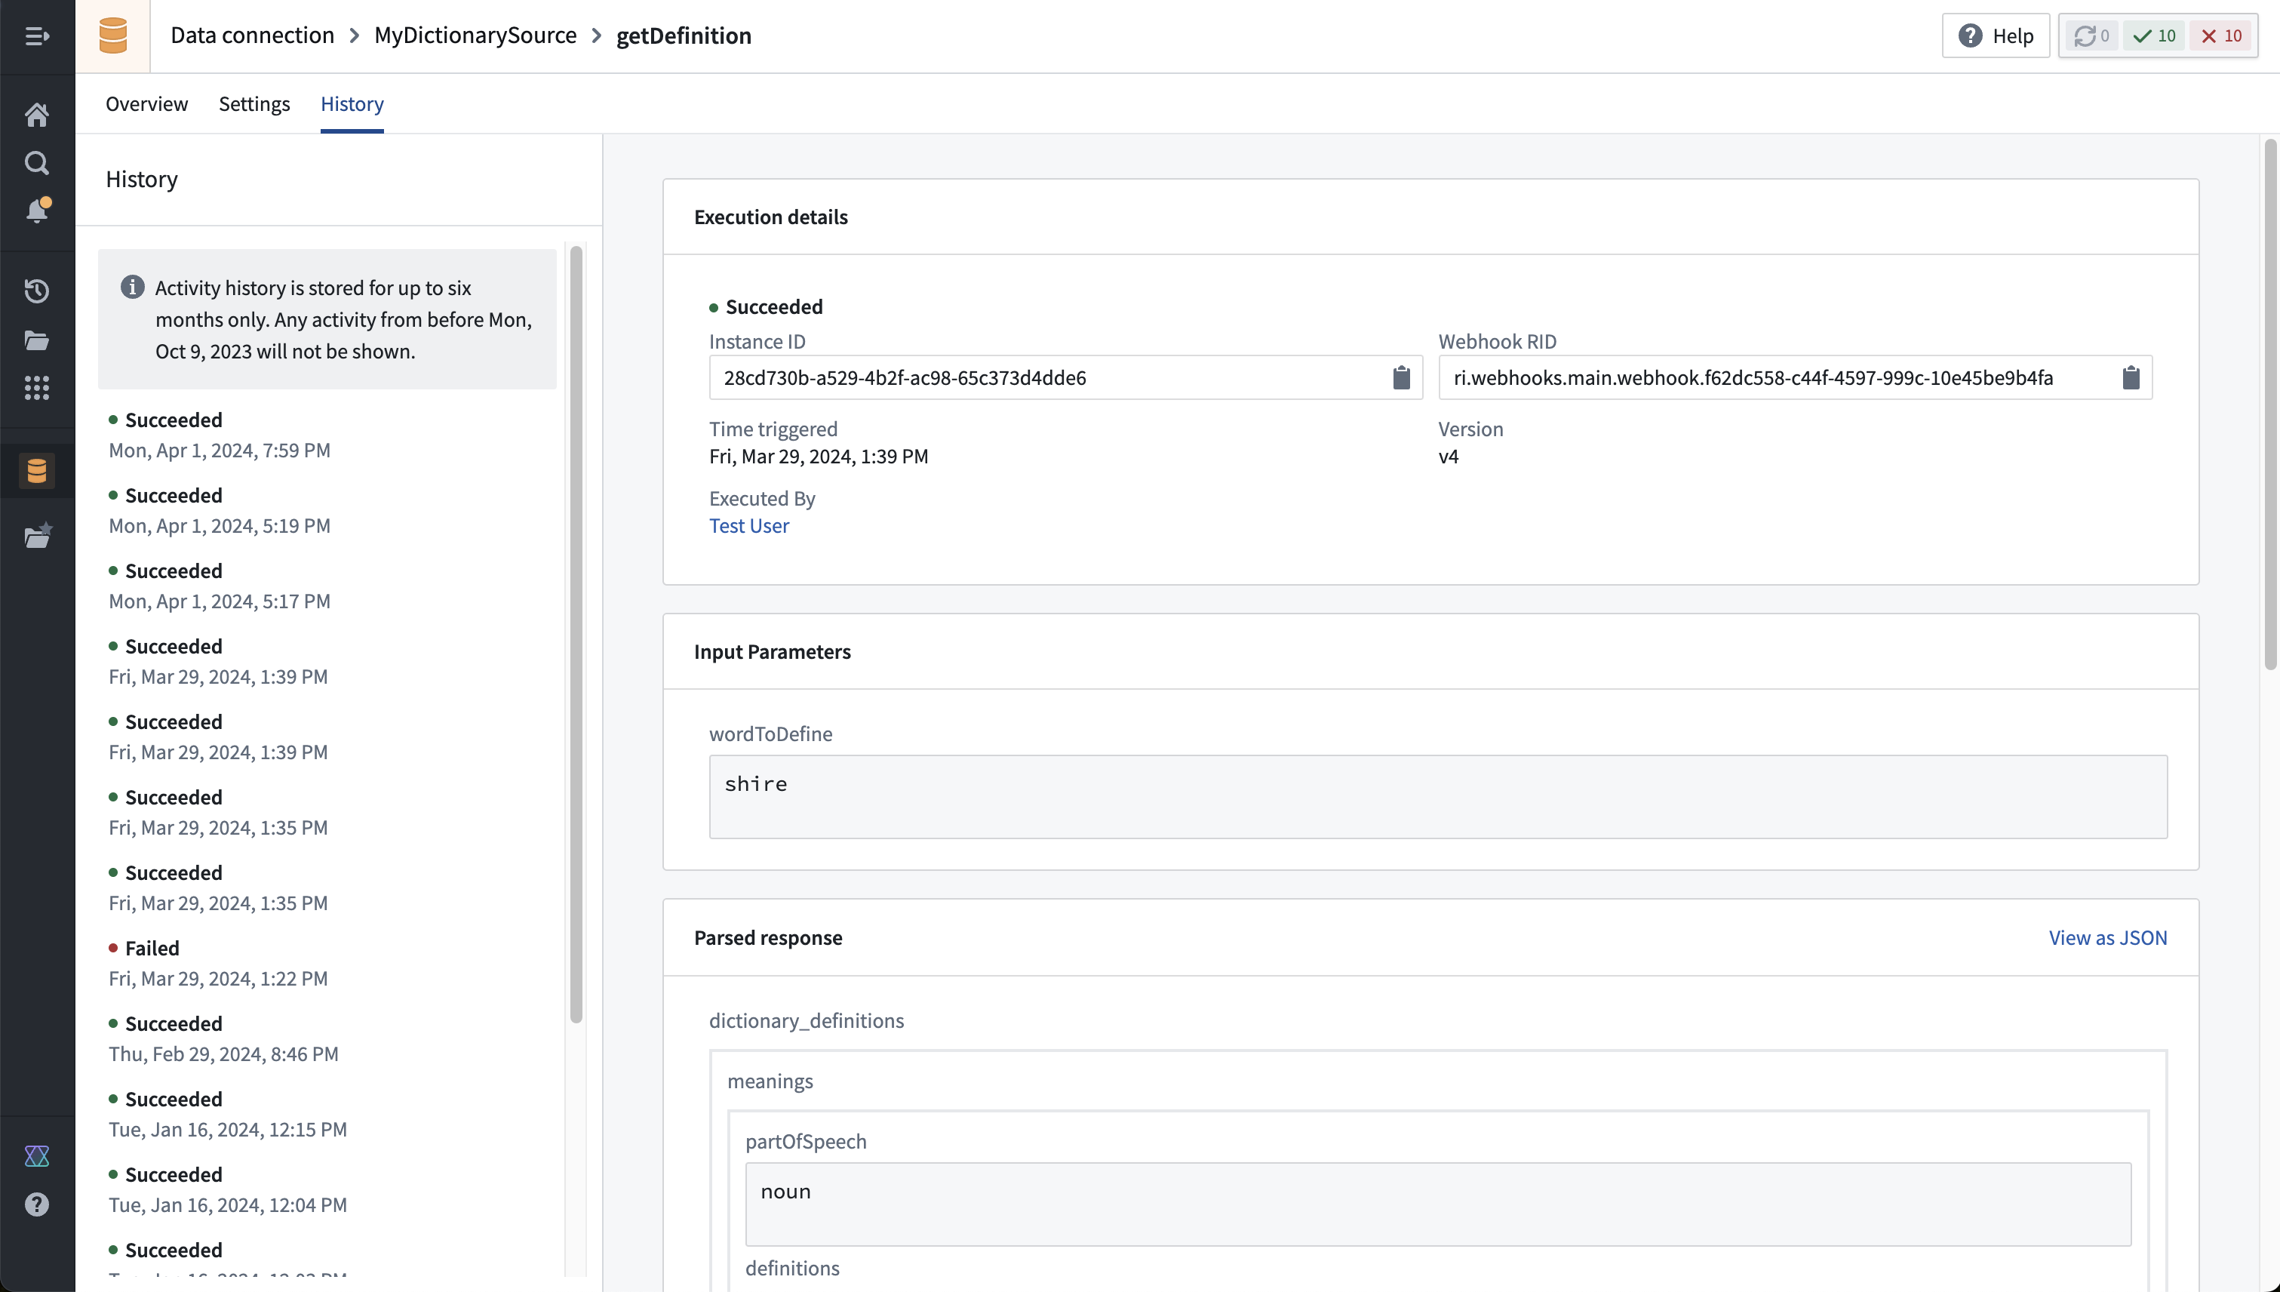Image resolution: width=2280 pixels, height=1292 pixels.
Task: Open the sidebar help question mark icon
Action: coord(36,1203)
